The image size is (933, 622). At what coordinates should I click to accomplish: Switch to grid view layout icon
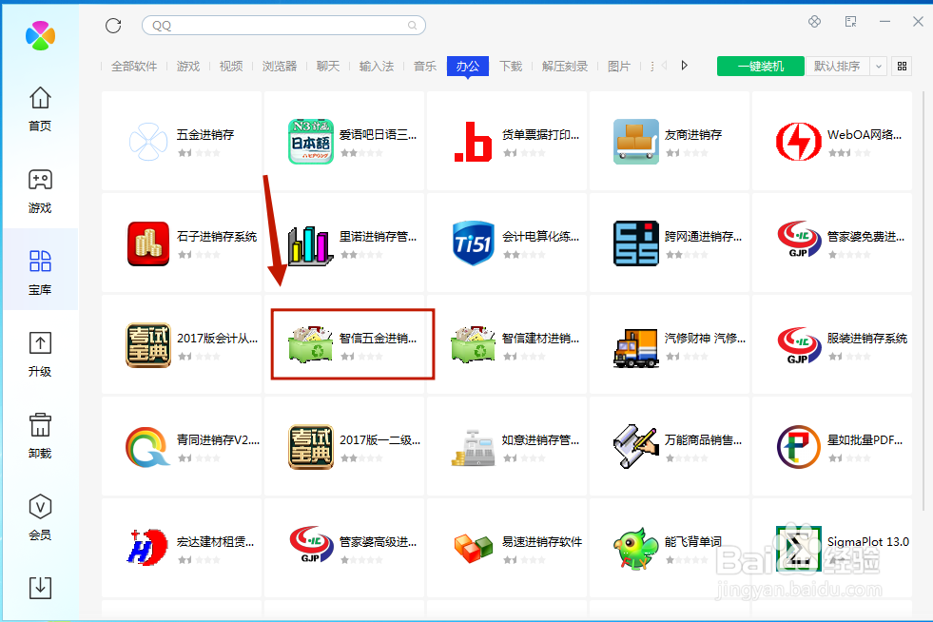tap(901, 67)
